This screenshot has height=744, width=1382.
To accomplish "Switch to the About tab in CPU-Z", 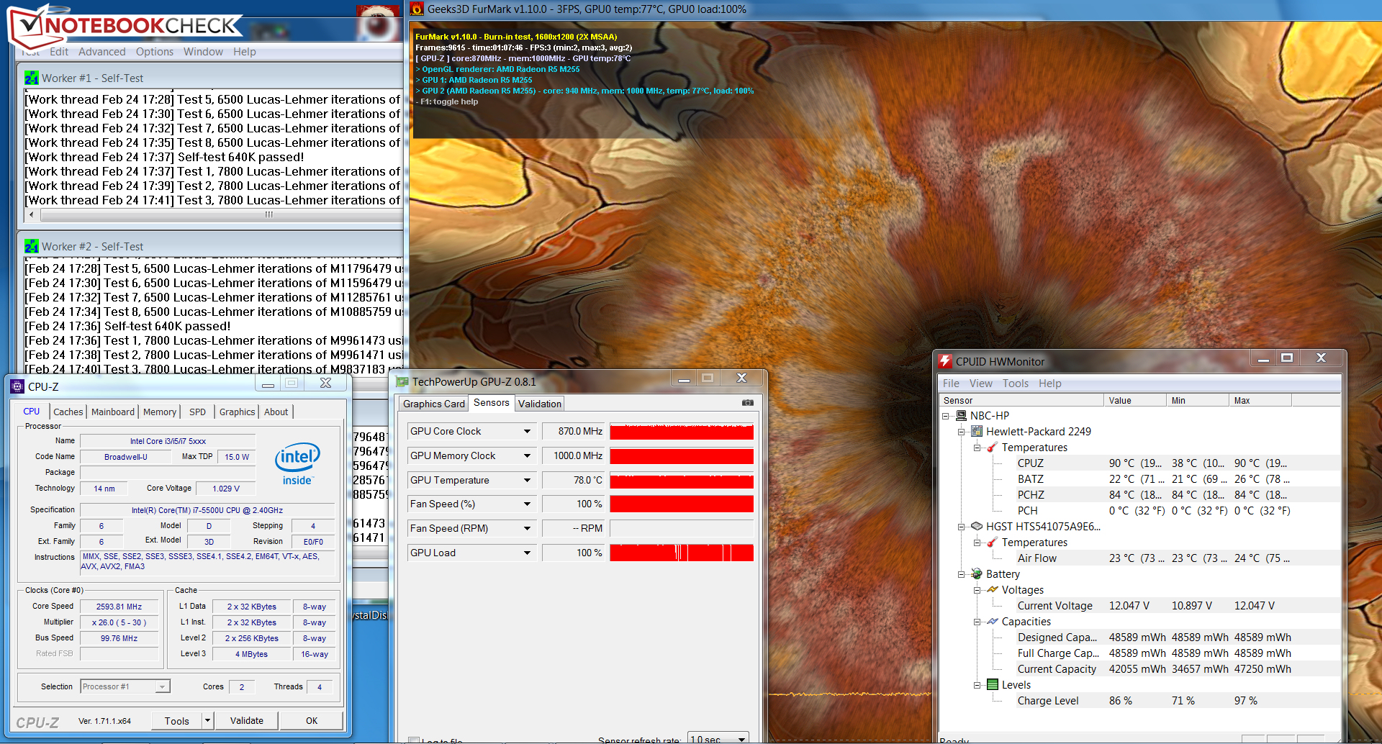I will [x=276, y=412].
